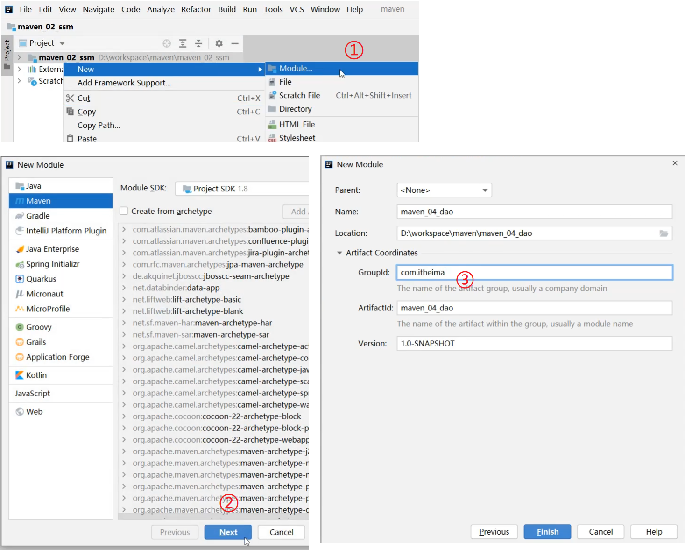Expand the jpa-maven-archetype entry
The height and width of the screenshot is (550, 685).
coord(124,264)
